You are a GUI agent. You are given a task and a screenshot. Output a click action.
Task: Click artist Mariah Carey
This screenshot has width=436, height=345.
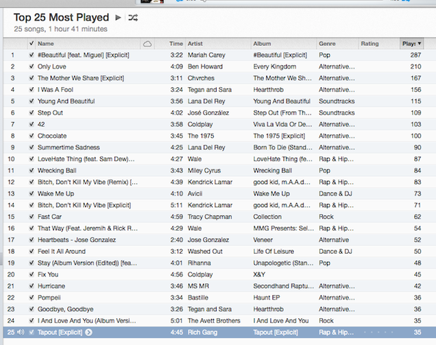coord(206,55)
